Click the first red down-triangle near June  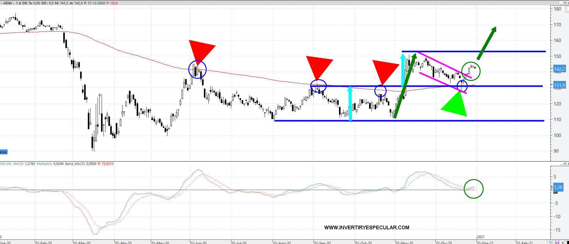tap(200, 51)
